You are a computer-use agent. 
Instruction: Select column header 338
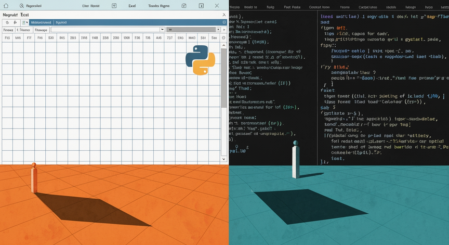tap(105, 38)
